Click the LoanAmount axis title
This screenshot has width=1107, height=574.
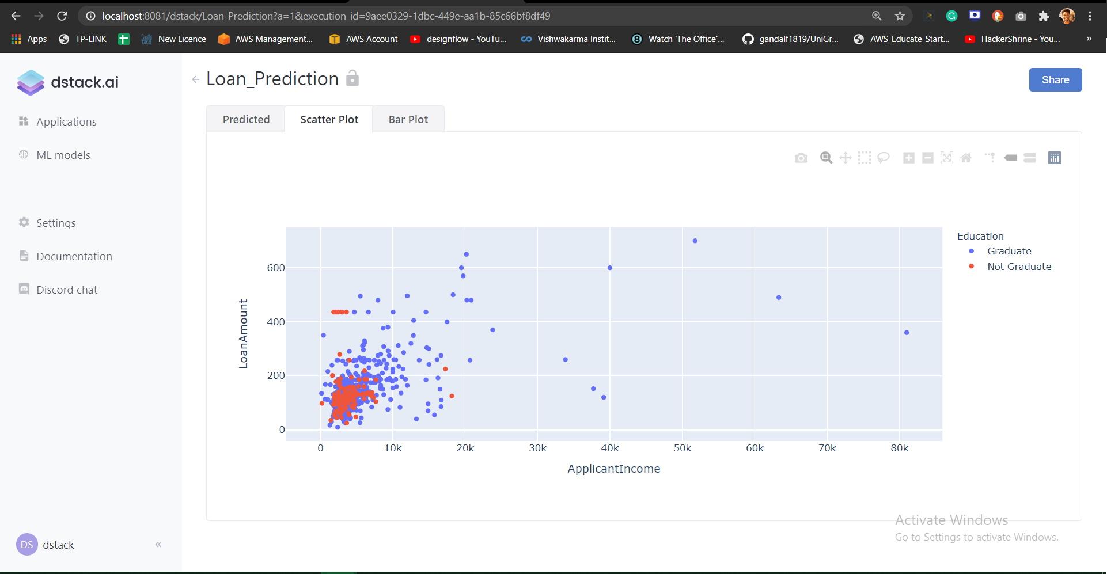point(244,333)
